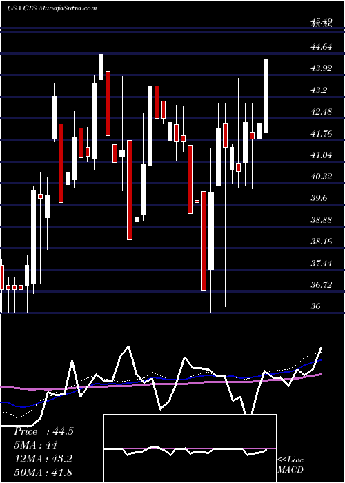Click the 37.44 price axis label
Viewport: 345px width, 483px height.
322,264
